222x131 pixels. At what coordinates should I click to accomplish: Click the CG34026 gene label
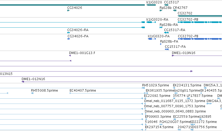click(x=75, y=8)
